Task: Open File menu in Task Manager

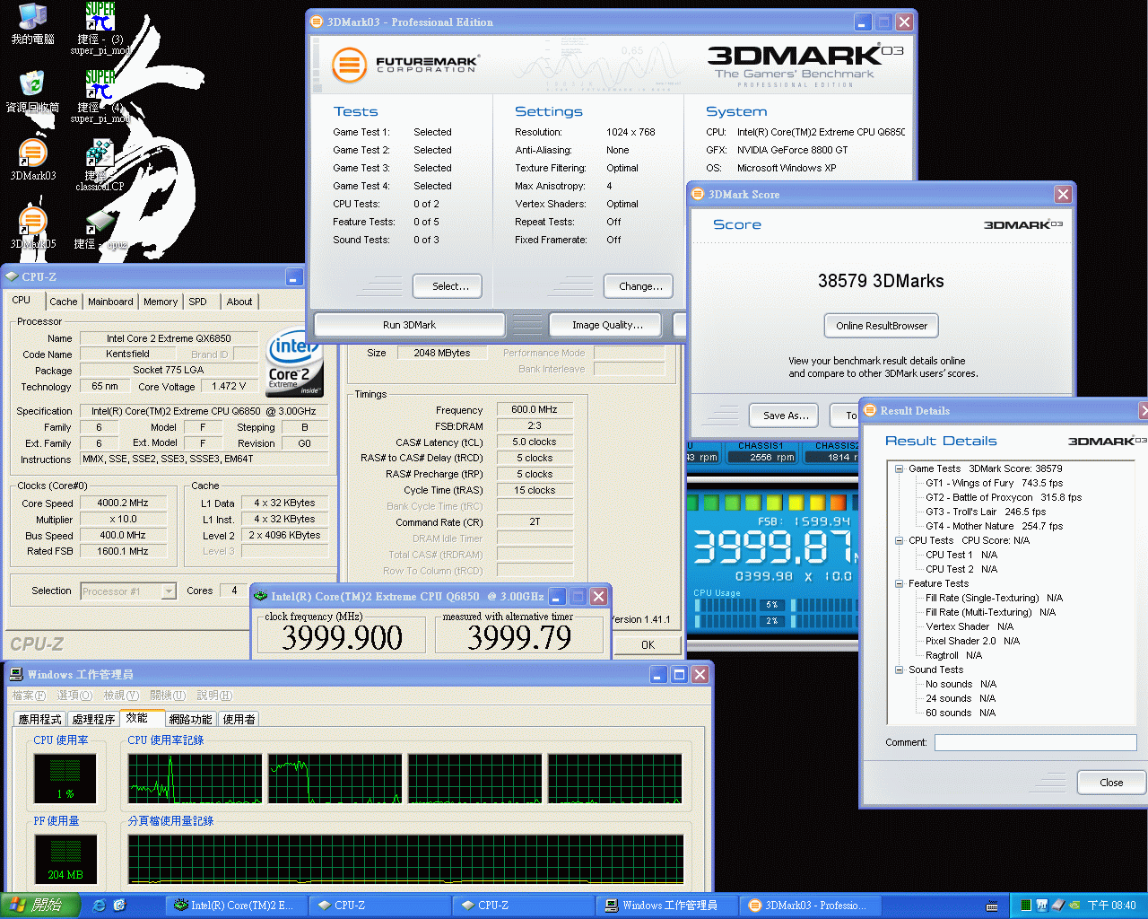Action: click(29, 696)
